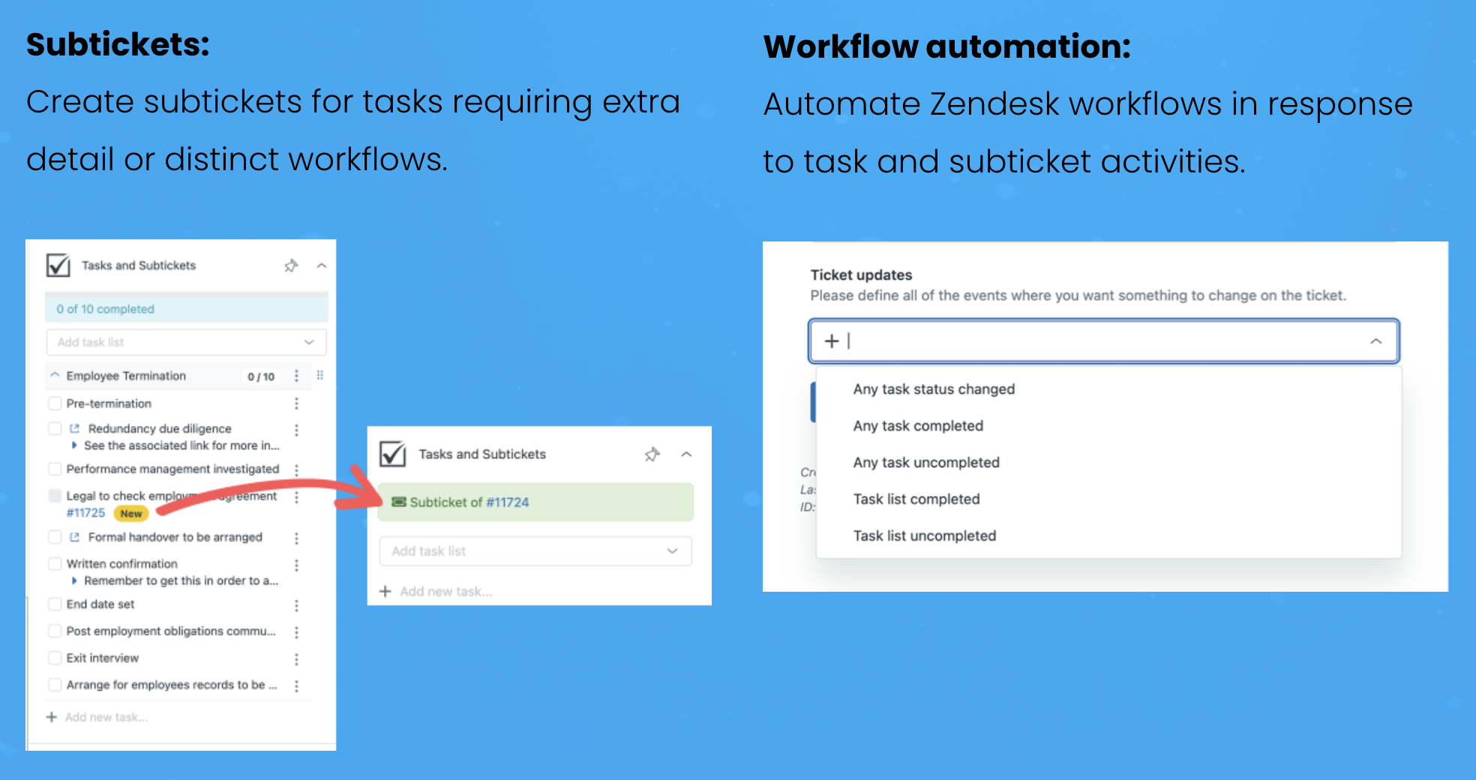Pin the left Tasks and Subtickets panel
The image size is (1476, 780).
pyautogui.click(x=291, y=265)
